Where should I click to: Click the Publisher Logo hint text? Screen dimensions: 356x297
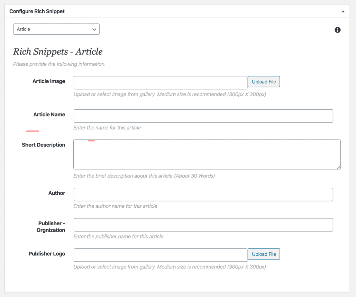tap(169, 267)
